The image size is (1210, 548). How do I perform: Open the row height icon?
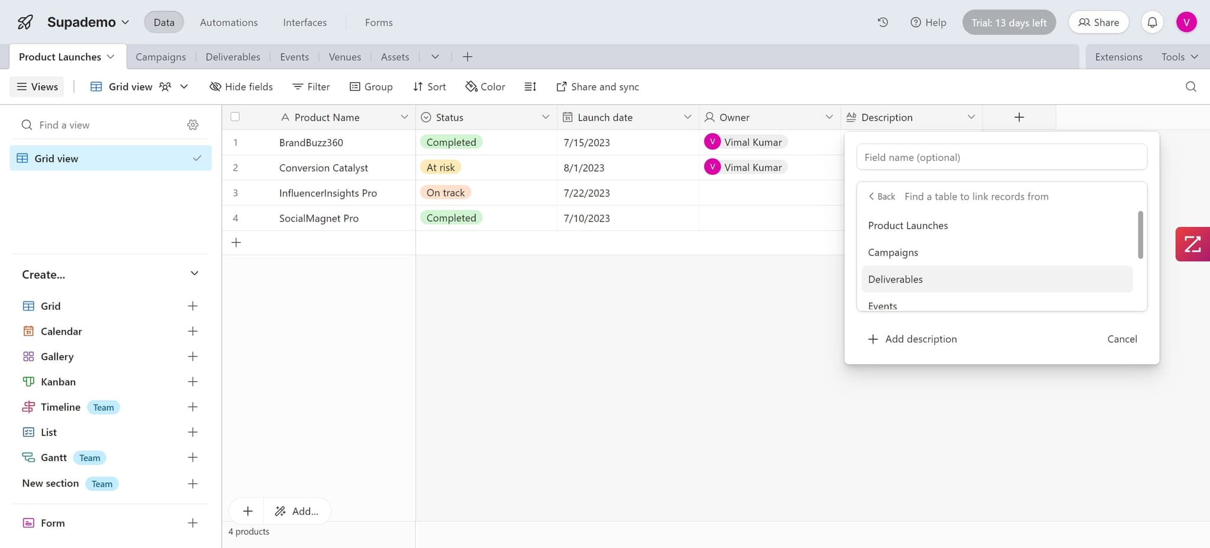coord(530,87)
